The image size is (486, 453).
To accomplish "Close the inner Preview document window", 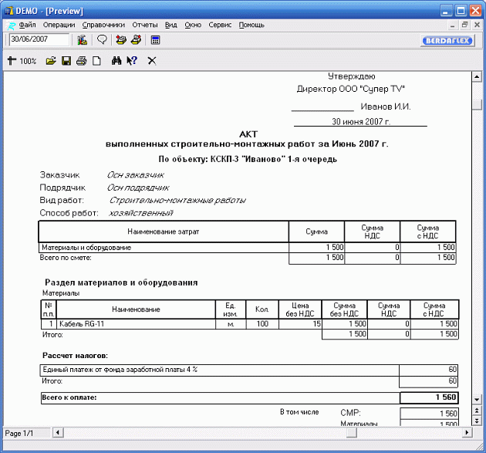I will [477, 25].
